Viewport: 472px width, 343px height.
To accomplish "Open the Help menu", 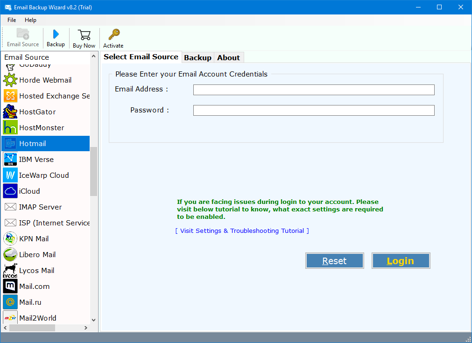I will click(x=30, y=20).
